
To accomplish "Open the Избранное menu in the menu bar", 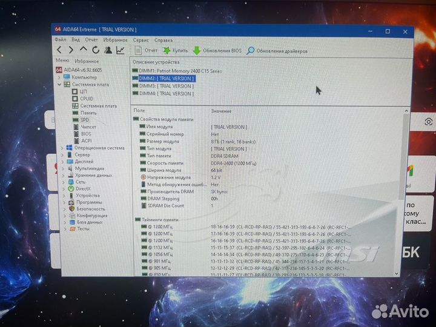I will point(116,40).
